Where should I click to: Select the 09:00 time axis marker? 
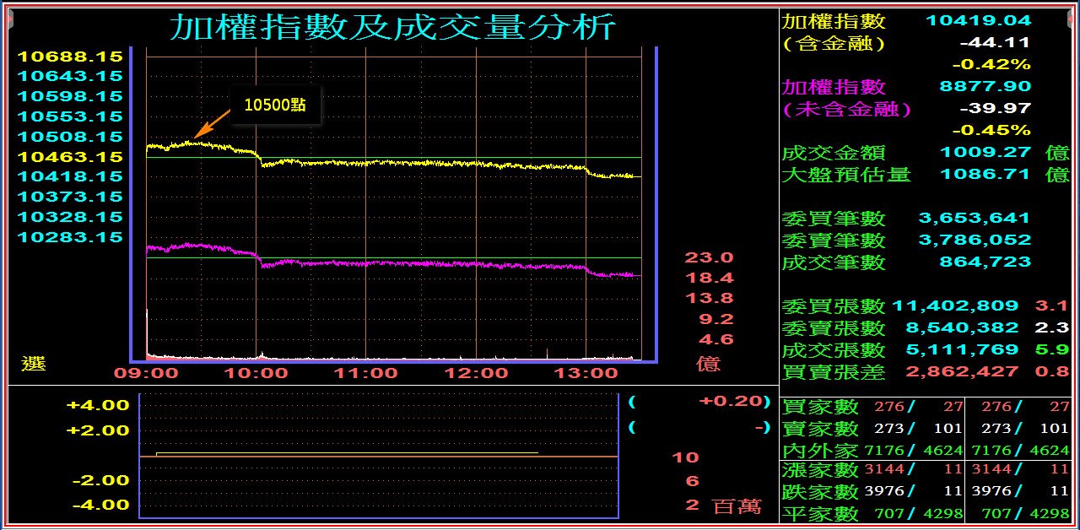tap(146, 372)
